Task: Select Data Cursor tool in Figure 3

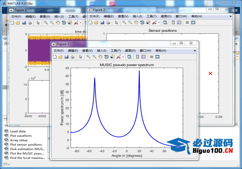Action: coord(112,57)
